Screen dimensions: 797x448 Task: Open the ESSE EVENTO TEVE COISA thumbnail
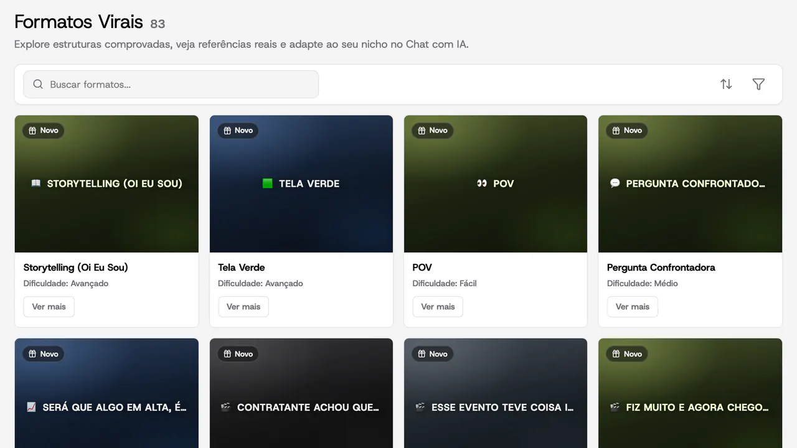tap(496, 393)
